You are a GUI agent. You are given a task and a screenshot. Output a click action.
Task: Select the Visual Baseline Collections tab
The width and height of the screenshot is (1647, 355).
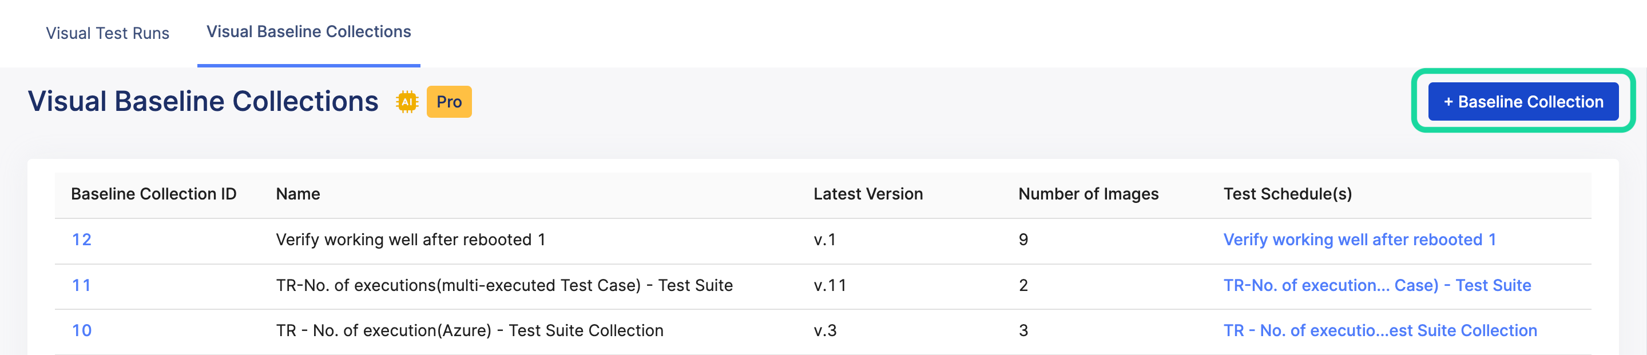click(x=308, y=32)
